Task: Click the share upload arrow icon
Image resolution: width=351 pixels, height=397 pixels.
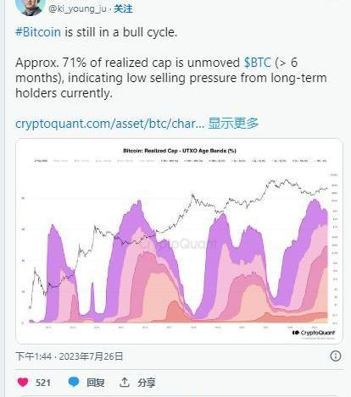Action: 125,383
